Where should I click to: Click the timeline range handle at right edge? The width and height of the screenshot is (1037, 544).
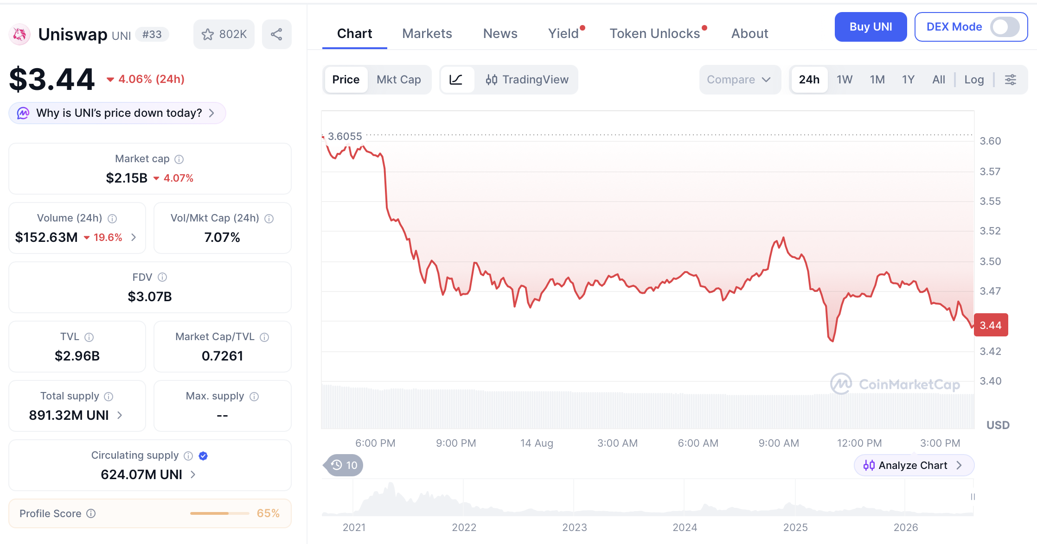(973, 497)
